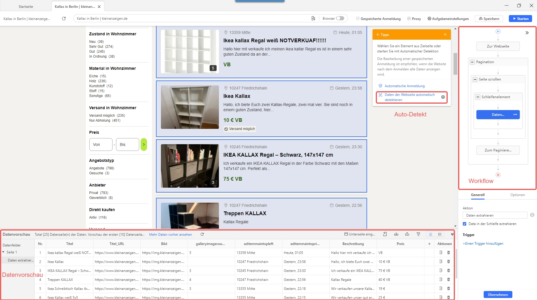
Task: Click the Von price input field
Action: [x=101, y=144]
